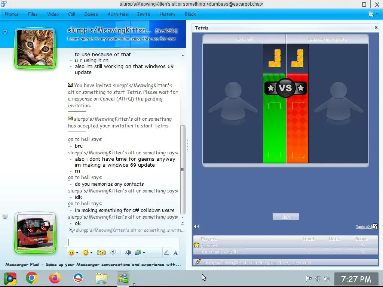Click your red bus display picture
Screen dimensions: 383x287
35,232
